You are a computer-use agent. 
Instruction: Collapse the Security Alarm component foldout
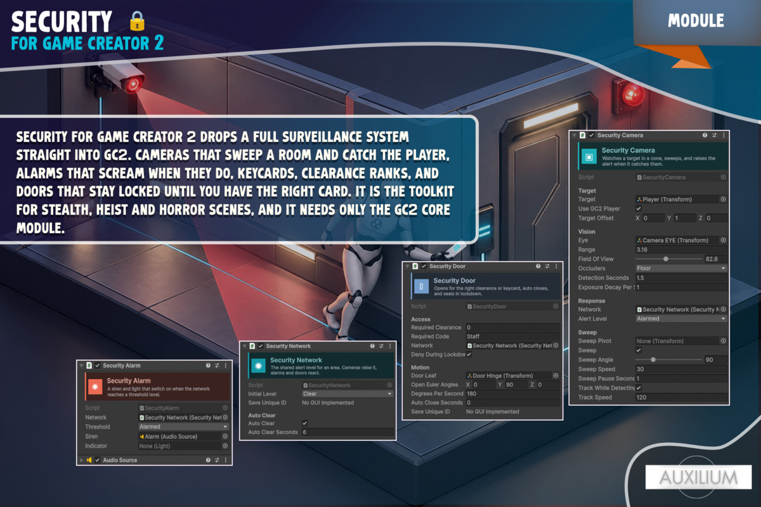[81, 365]
